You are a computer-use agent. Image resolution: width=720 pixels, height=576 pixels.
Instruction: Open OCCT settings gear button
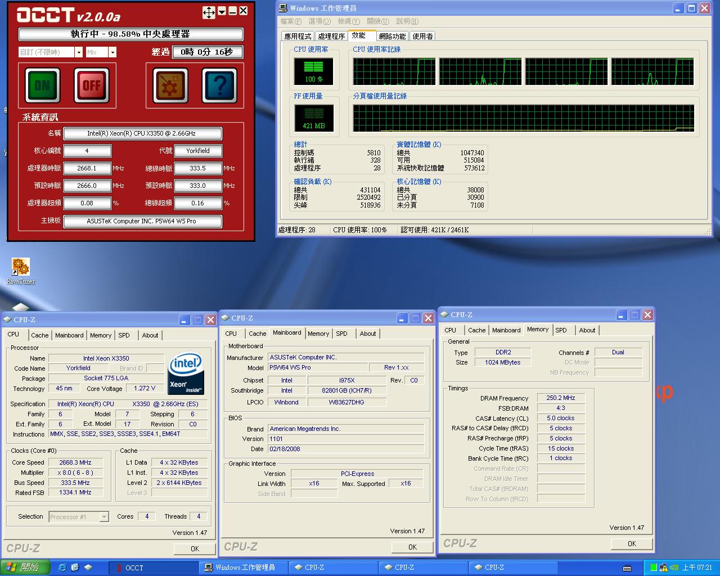170,86
